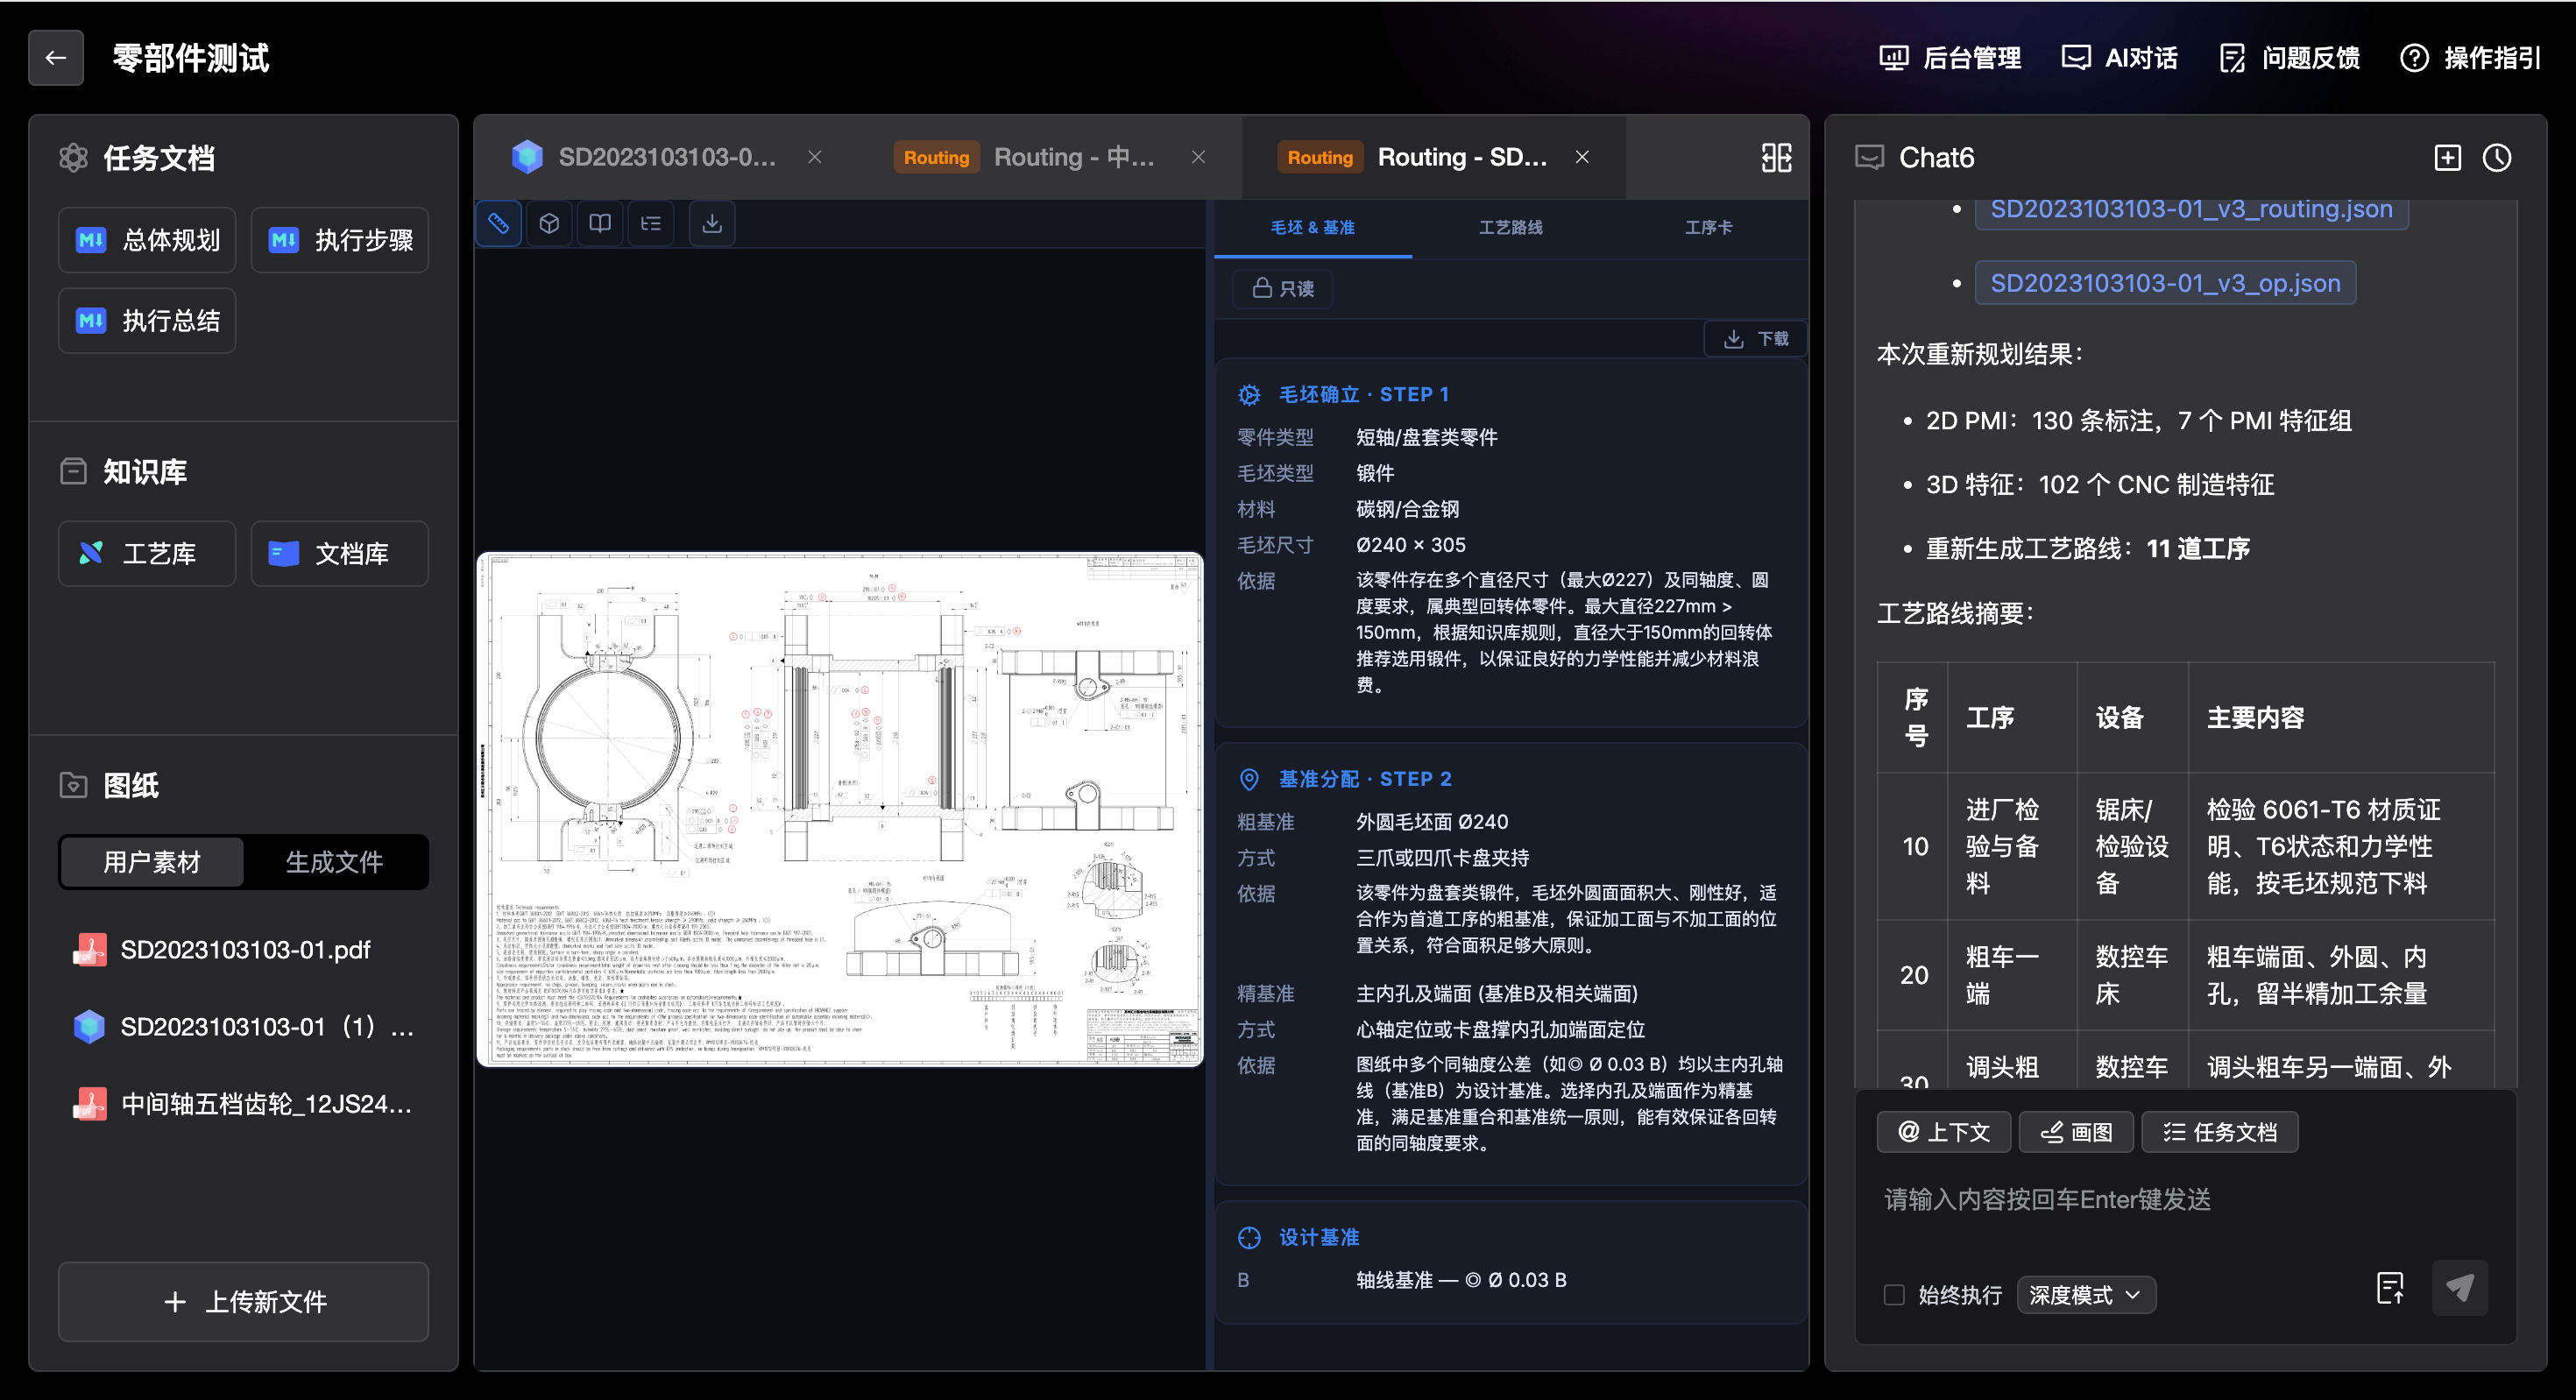Open the SD2023103103-01_v3_op.json link
Viewport: 2576px width, 1400px height.
(2165, 283)
